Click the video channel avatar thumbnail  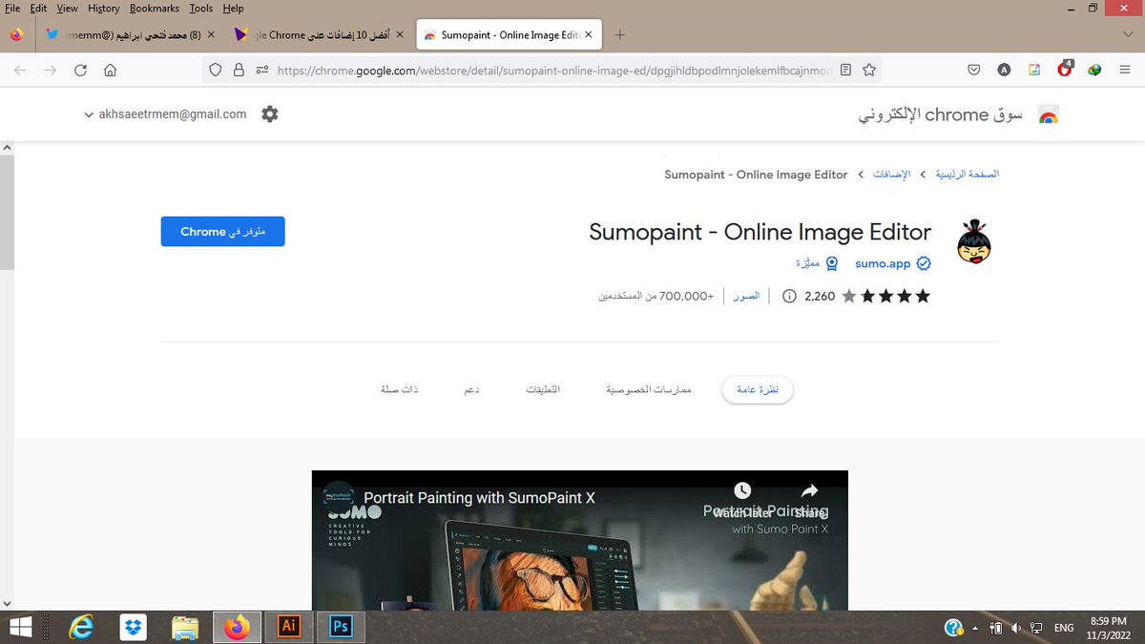coord(337,497)
